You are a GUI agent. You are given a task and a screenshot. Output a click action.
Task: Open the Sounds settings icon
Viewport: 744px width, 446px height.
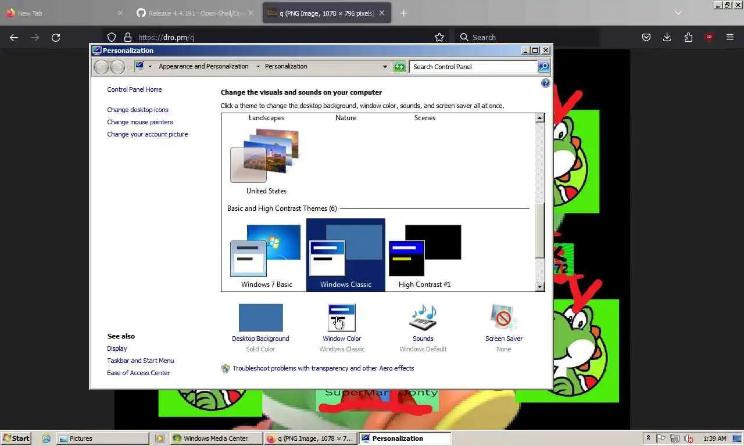pos(423,318)
